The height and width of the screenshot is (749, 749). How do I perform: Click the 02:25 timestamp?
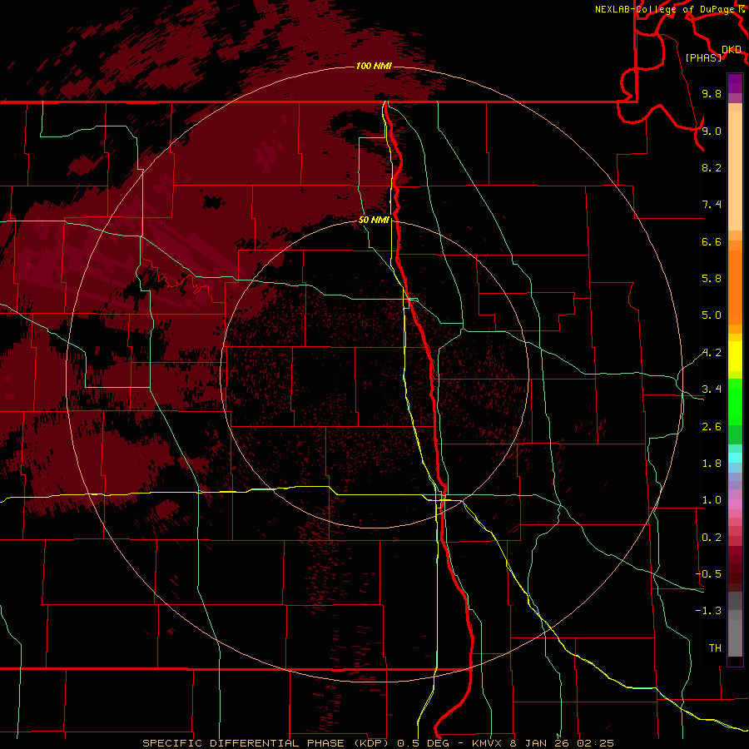point(595,743)
